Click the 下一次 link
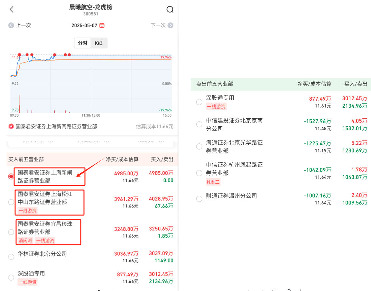This screenshot has height=291, width=371. tap(158, 25)
